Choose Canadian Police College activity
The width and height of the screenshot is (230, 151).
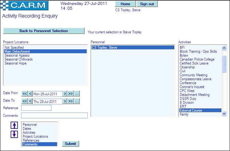197,59
